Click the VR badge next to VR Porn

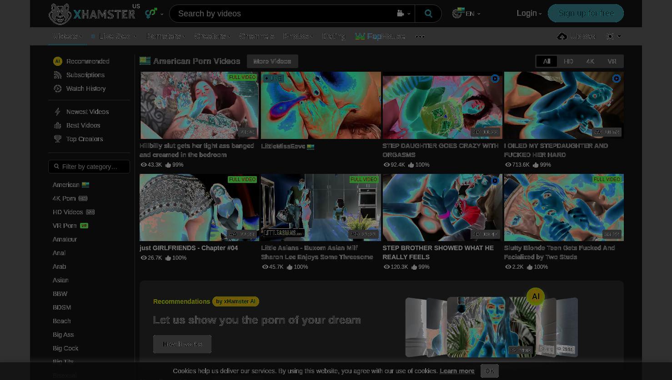coord(84,226)
